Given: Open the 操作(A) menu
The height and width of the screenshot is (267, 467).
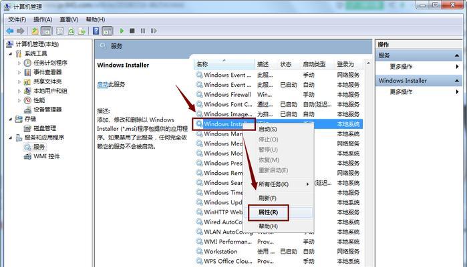Looking at the screenshot, I should tap(43, 19).
